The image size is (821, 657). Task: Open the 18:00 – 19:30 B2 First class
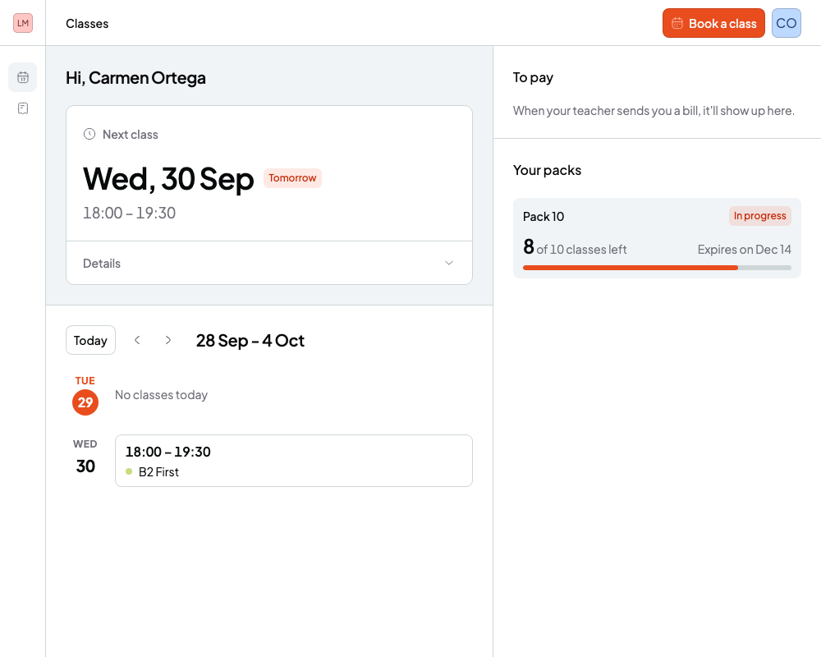point(294,461)
